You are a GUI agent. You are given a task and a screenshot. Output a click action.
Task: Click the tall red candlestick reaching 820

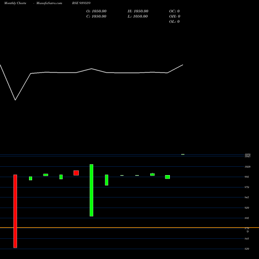click(16, 211)
